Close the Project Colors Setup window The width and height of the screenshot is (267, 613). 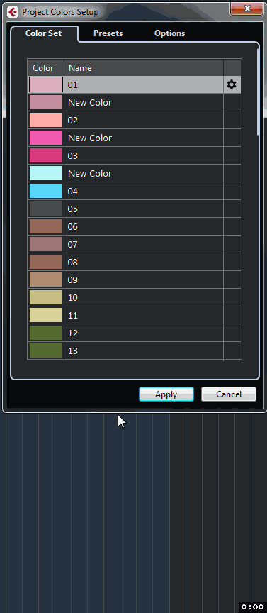point(246,9)
